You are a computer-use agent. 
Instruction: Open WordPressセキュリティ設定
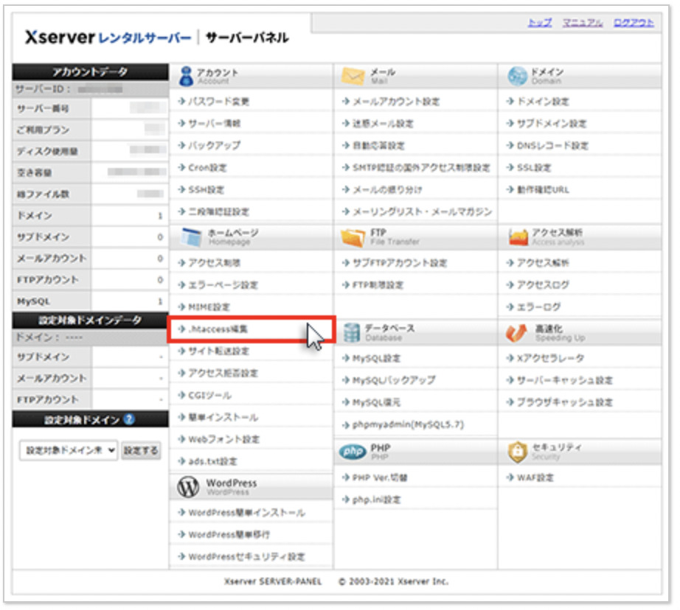point(246,557)
